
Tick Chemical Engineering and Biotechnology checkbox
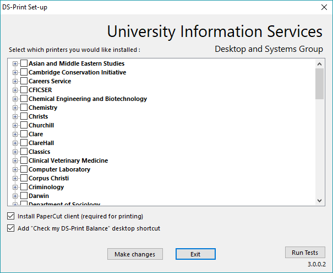(24, 99)
